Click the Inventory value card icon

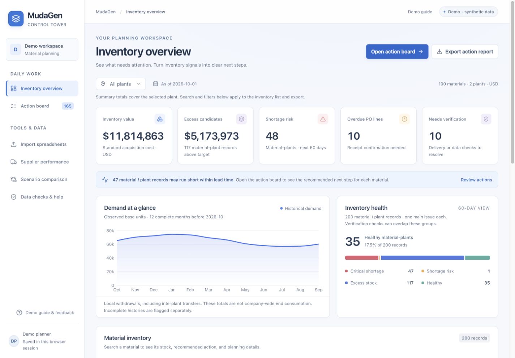tap(160, 119)
